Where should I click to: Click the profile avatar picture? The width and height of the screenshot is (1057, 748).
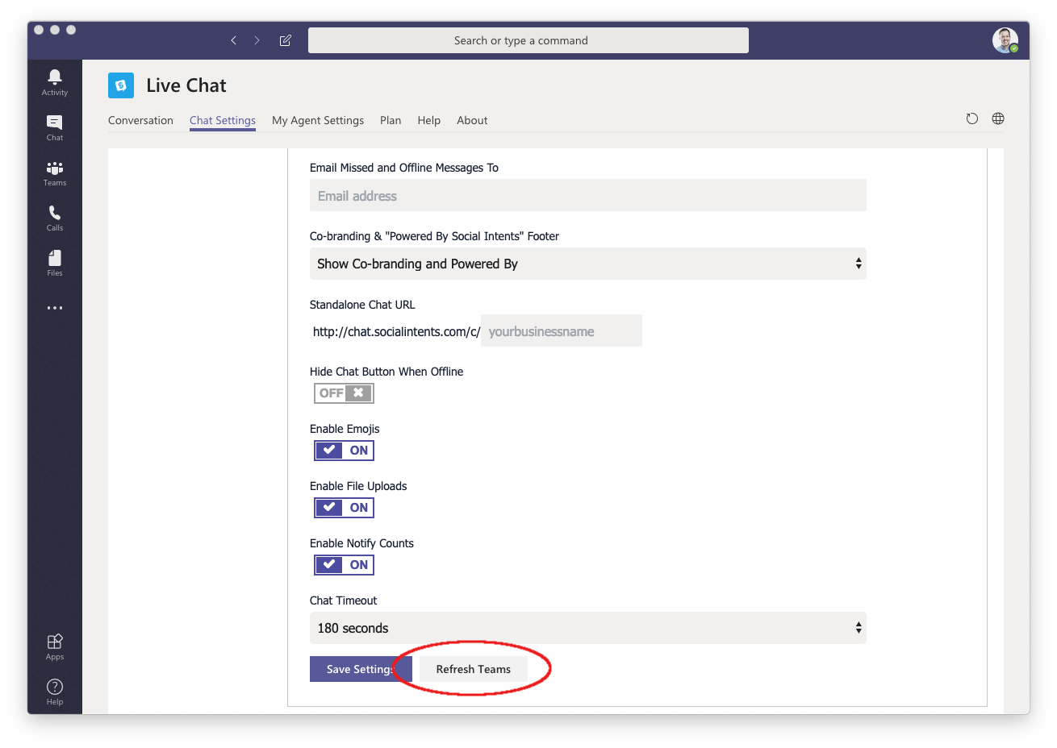[x=1005, y=39]
